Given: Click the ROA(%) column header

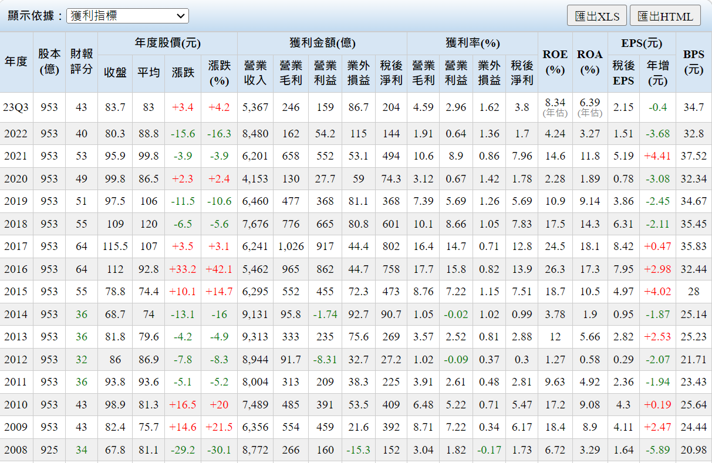Looking at the screenshot, I should 589,62.
